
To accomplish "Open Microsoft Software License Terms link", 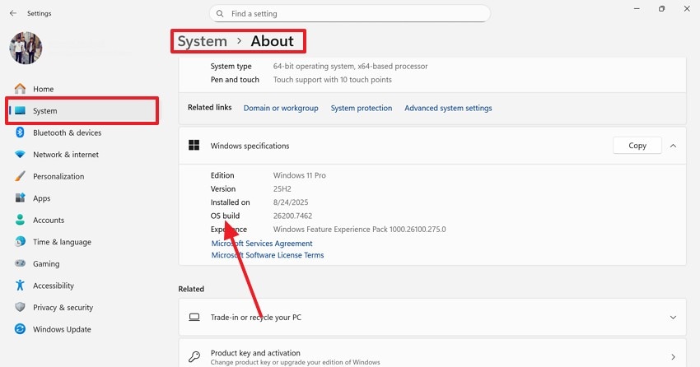I will 268,255.
